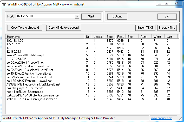Maximize the WinMTR window

click(167, 3)
